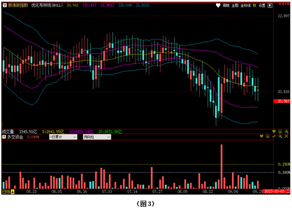Image resolution: width=292 pixels, height=212 pixels.
Task: Open the calculator icon in 多空资金 panel row
Action: pyautogui.click(x=268, y=136)
